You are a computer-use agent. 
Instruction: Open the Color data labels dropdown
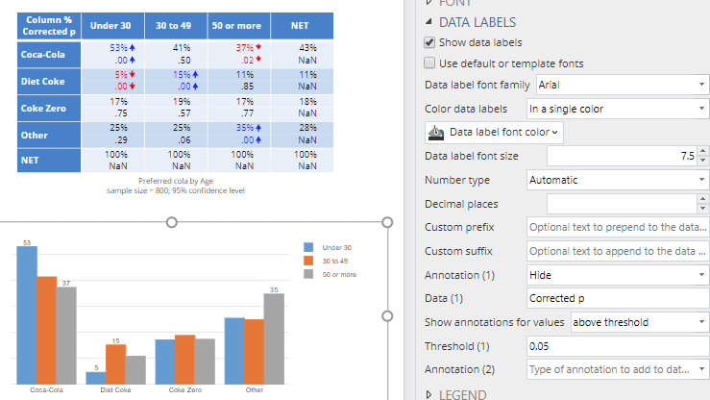click(616, 109)
